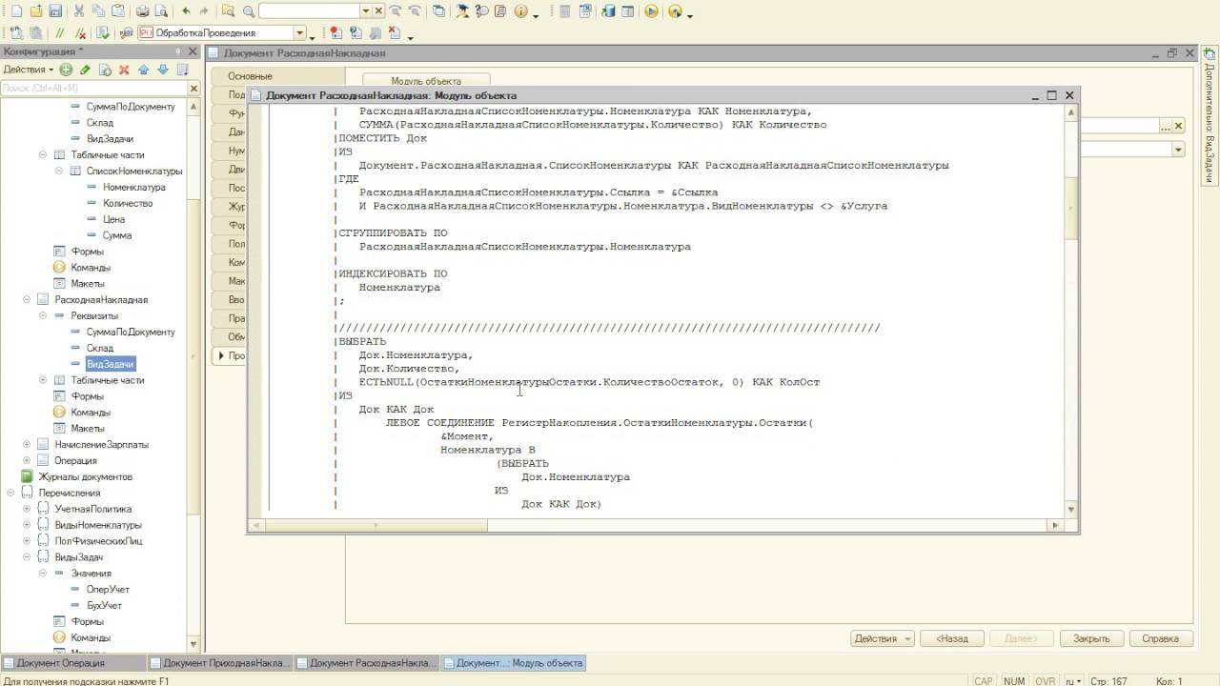1220x686 pixels.
Task: Open the ОбработкаПроведения procedure dropdown
Action: pos(300,33)
